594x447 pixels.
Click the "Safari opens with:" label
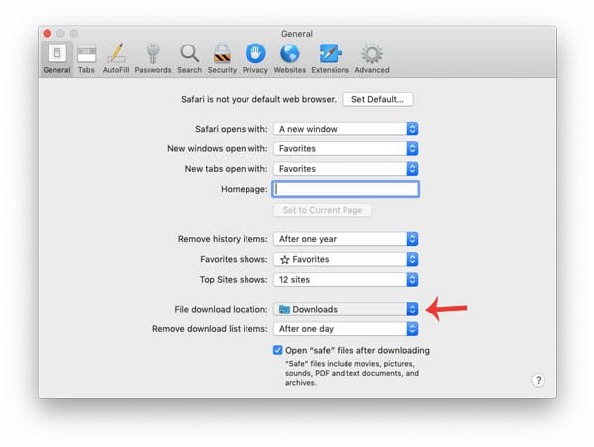coord(232,129)
